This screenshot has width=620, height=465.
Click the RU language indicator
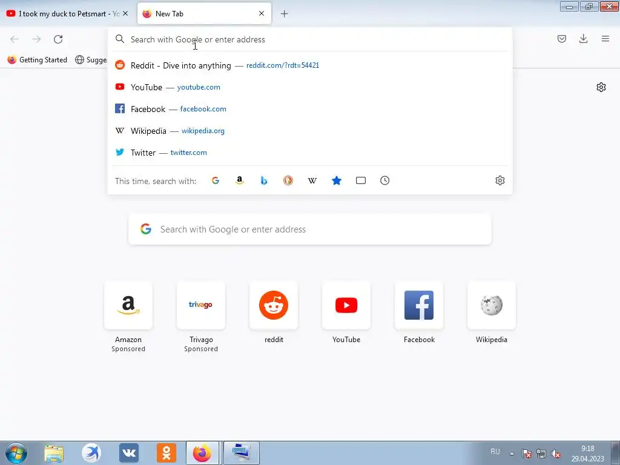(495, 452)
